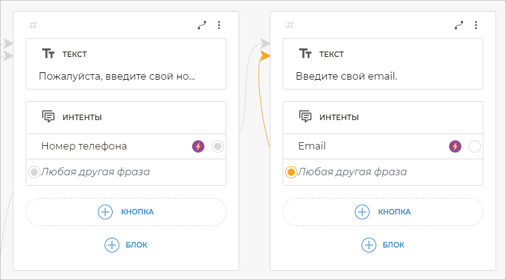Screen dimensions: 506x280
Task: Click the purple lightning icon for Номер телефона
Action: click(198, 146)
